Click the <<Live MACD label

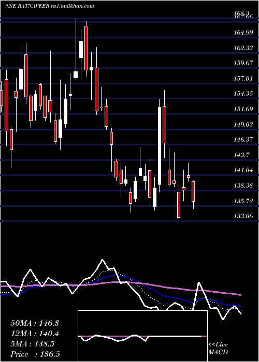(x=218, y=348)
